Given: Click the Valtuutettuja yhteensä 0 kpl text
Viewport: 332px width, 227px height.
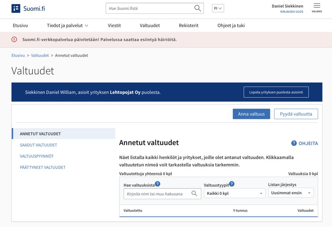Looking at the screenshot, I should point(146,173).
